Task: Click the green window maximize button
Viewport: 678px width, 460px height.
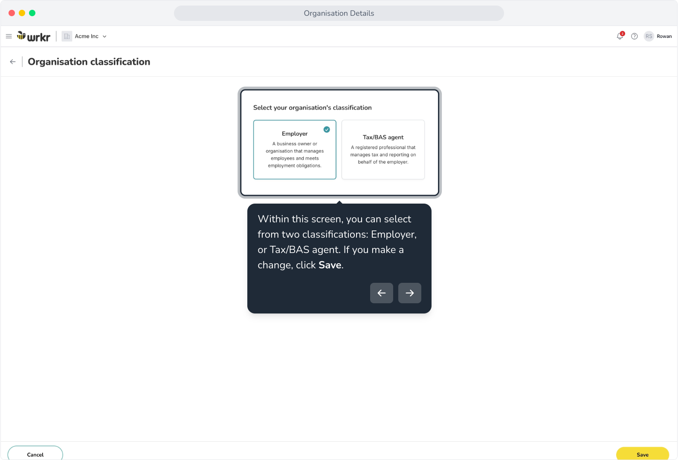Action: click(32, 13)
